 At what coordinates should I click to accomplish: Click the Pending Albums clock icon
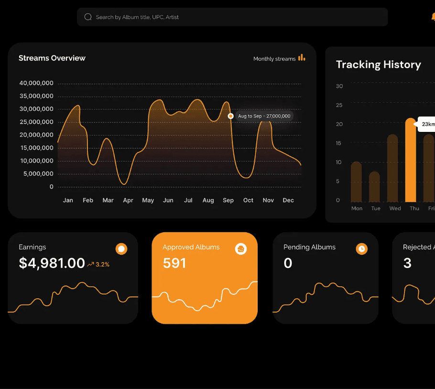pos(362,249)
